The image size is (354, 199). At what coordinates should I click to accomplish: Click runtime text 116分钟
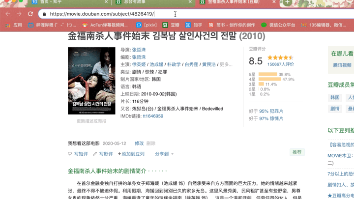pos(140,101)
